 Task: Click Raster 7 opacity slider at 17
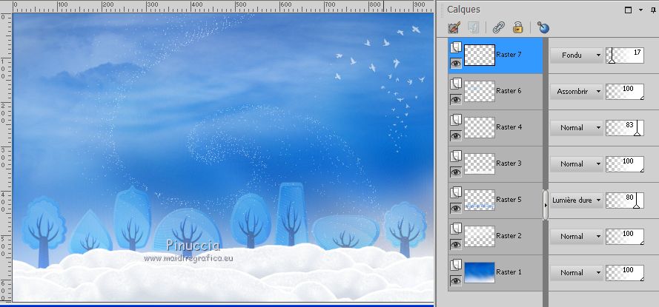[x=625, y=55]
